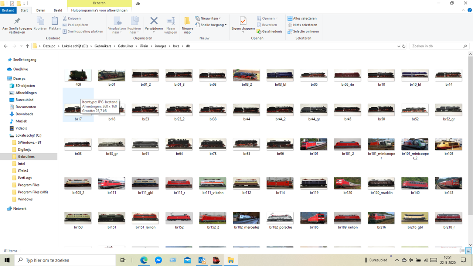Show the Geschiedenis history
The width and height of the screenshot is (473, 266).
coord(269,31)
